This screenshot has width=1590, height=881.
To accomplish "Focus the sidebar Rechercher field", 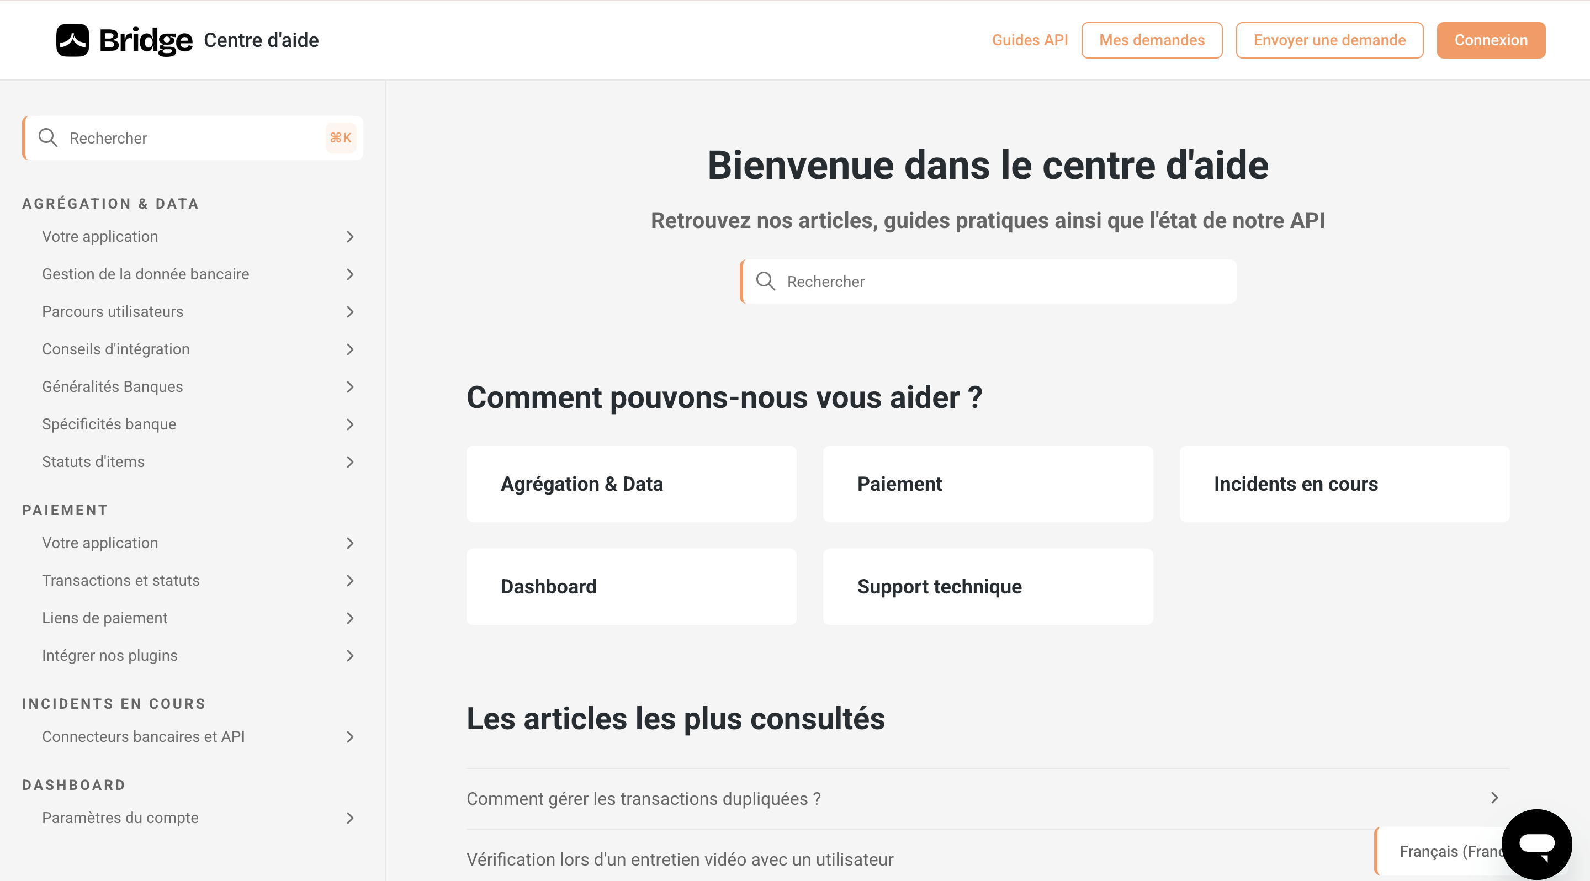I will [x=193, y=137].
